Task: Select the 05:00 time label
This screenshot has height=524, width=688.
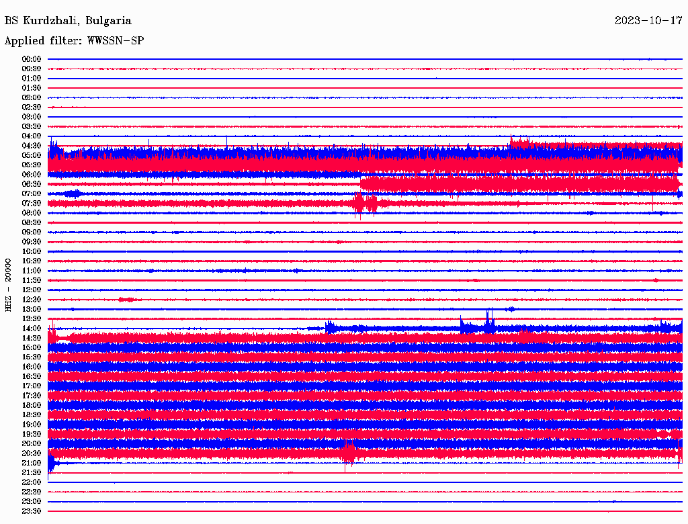Action: 31,155
